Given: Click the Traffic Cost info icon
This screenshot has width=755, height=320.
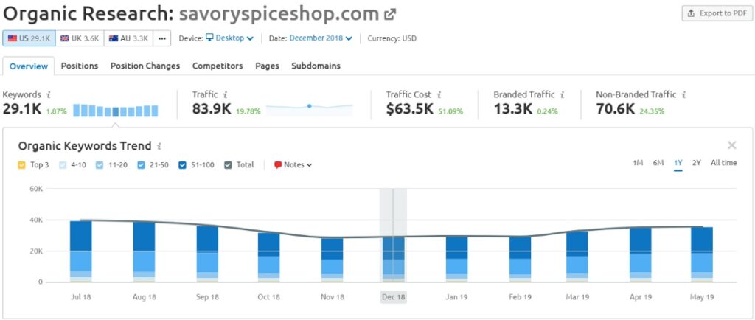Looking at the screenshot, I should [x=439, y=95].
